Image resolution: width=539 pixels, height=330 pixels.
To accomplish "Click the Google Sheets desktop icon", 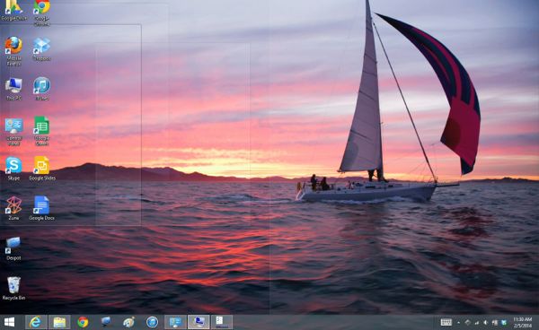I will pyautogui.click(x=41, y=131).
